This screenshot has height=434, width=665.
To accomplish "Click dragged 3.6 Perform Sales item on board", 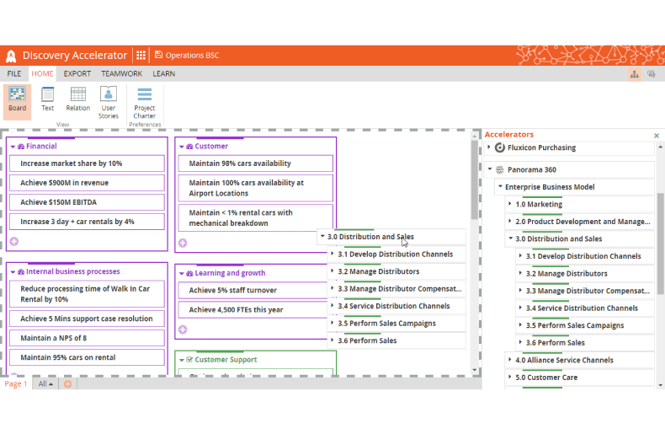I will pyautogui.click(x=396, y=340).
